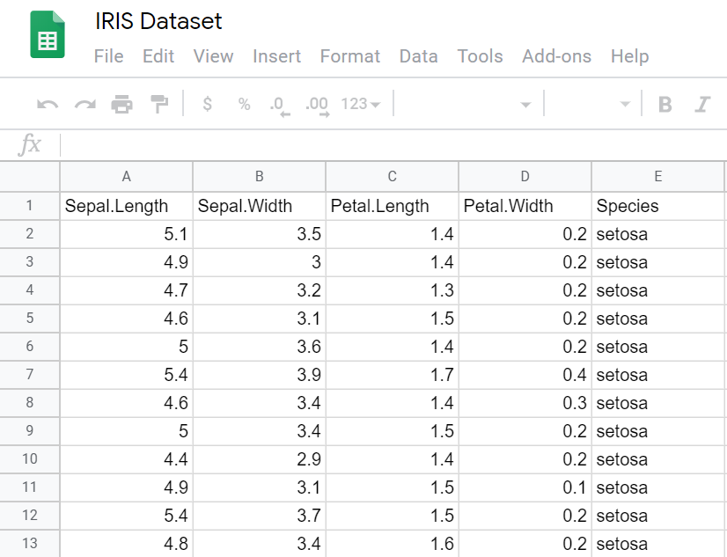
Task: Select cell D11 with value 0.1
Action: (525, 487)
